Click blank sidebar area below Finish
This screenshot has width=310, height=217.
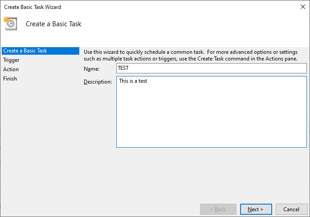point(41,138)
